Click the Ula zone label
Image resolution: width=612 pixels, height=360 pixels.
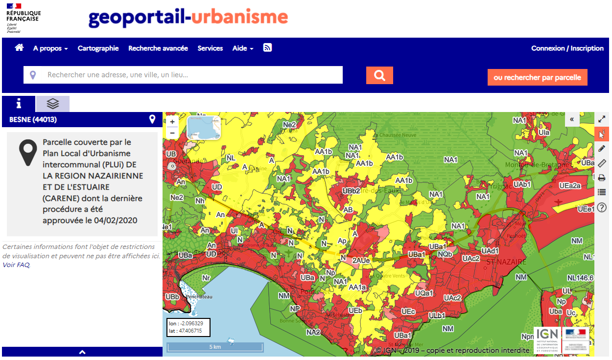(544, 133)
